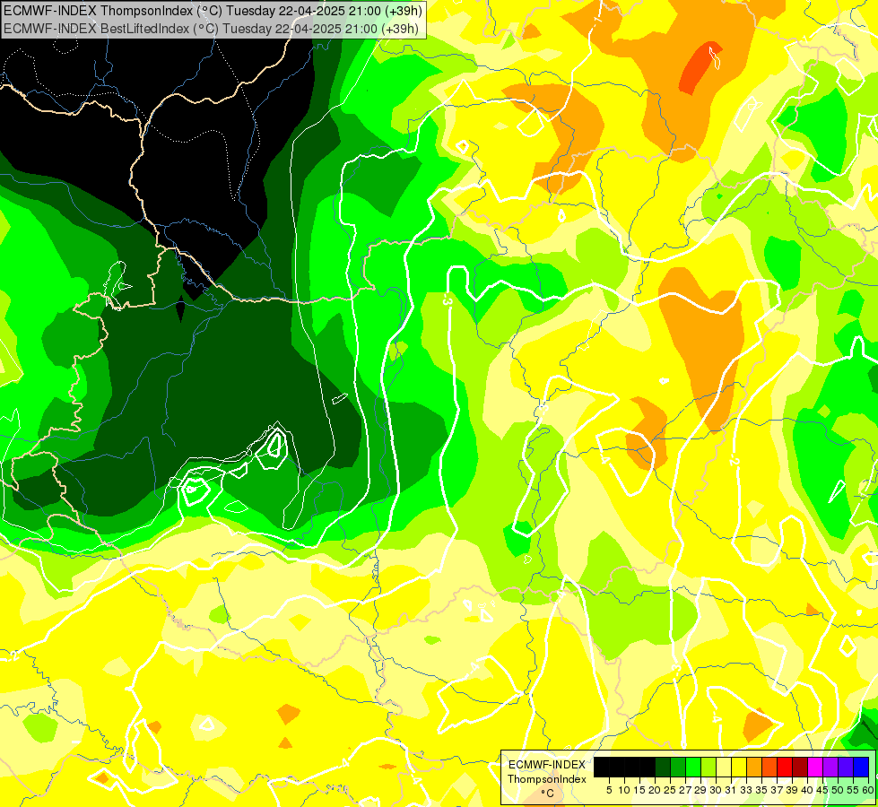This screenshot has width=878, height=807.
Task: Click the legend tick value 31
Action: pos(731,790)
